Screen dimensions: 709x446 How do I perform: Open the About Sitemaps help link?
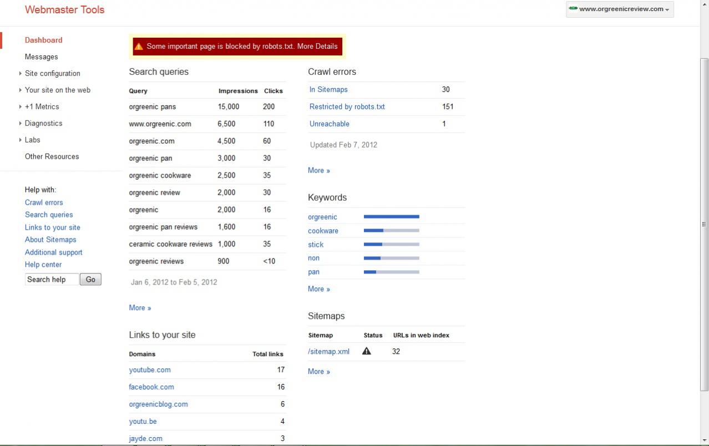(50, 240)
